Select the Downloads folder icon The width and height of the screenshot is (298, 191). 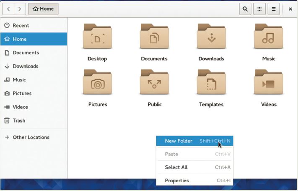click(211, 36)
